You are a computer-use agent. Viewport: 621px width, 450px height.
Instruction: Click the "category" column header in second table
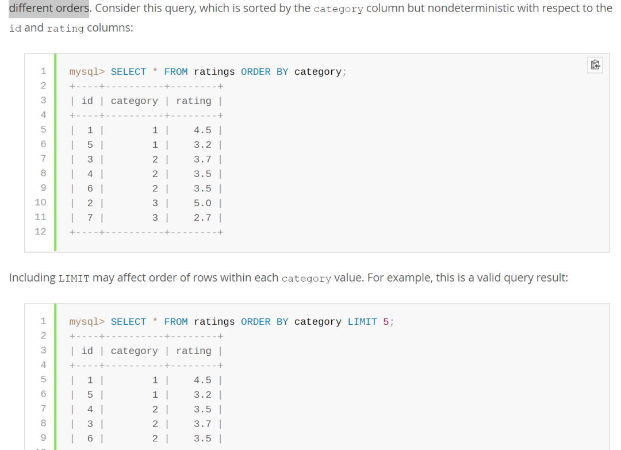134,351
